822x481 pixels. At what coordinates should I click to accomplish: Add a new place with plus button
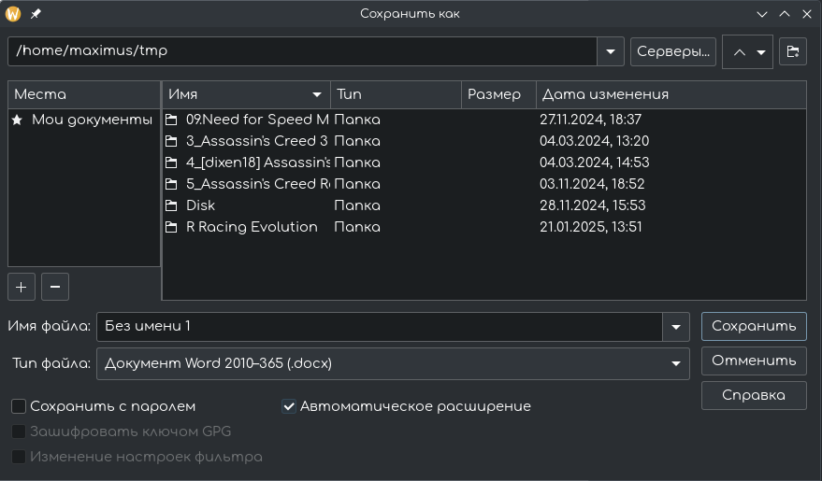click(22, 287)
